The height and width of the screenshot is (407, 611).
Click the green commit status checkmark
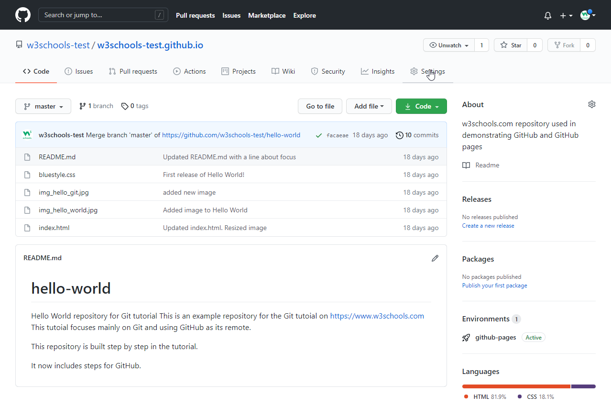click(x=318, y=135)
